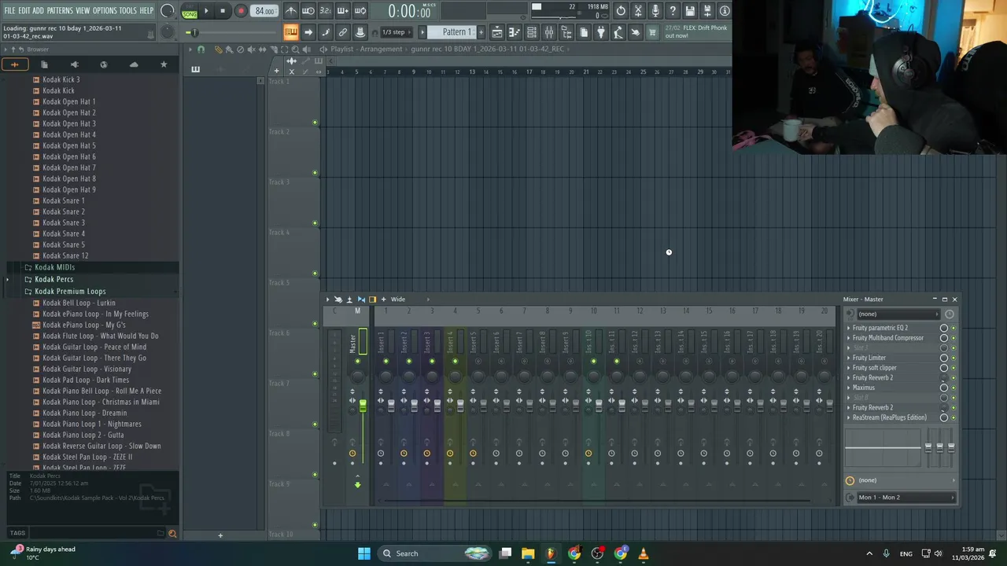This screenshot has height=566, width=1007.
Task: Add a new mixer track plus icon
Action: [x=383, y=300]
